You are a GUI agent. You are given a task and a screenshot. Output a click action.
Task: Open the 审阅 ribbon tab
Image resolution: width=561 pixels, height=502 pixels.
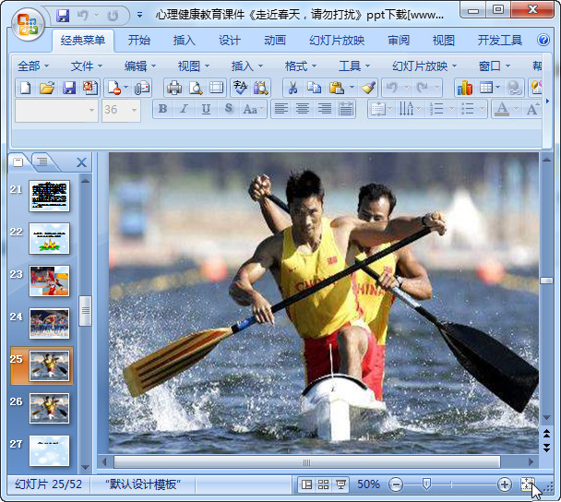point(399,40)
